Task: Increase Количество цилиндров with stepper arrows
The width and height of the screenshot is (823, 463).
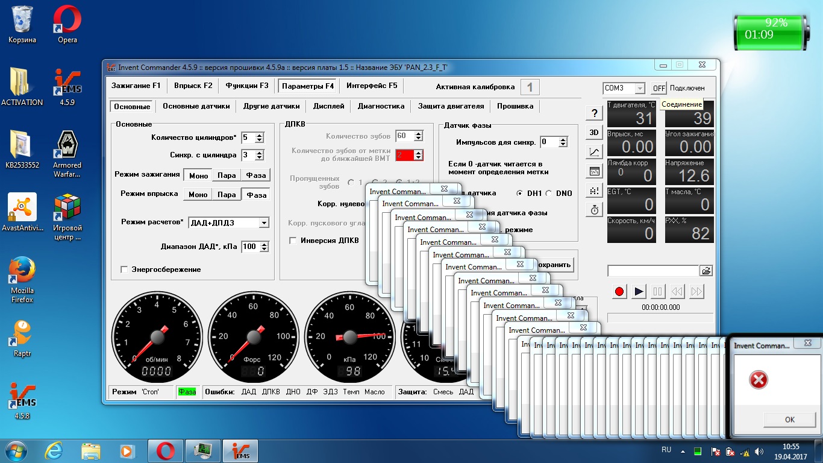Action: coord(259,136)
